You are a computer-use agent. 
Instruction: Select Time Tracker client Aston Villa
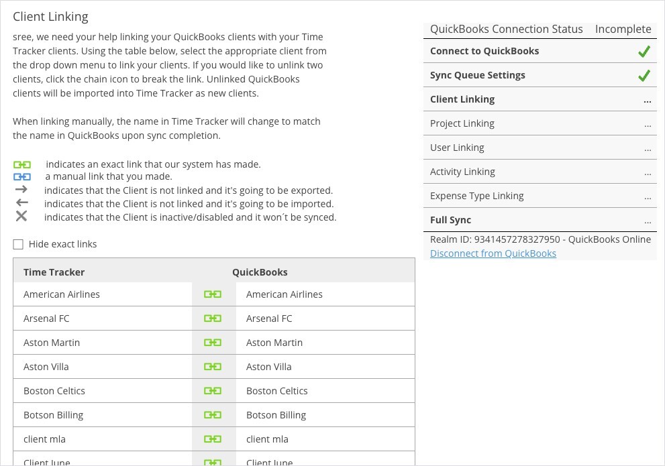point(46,367)
